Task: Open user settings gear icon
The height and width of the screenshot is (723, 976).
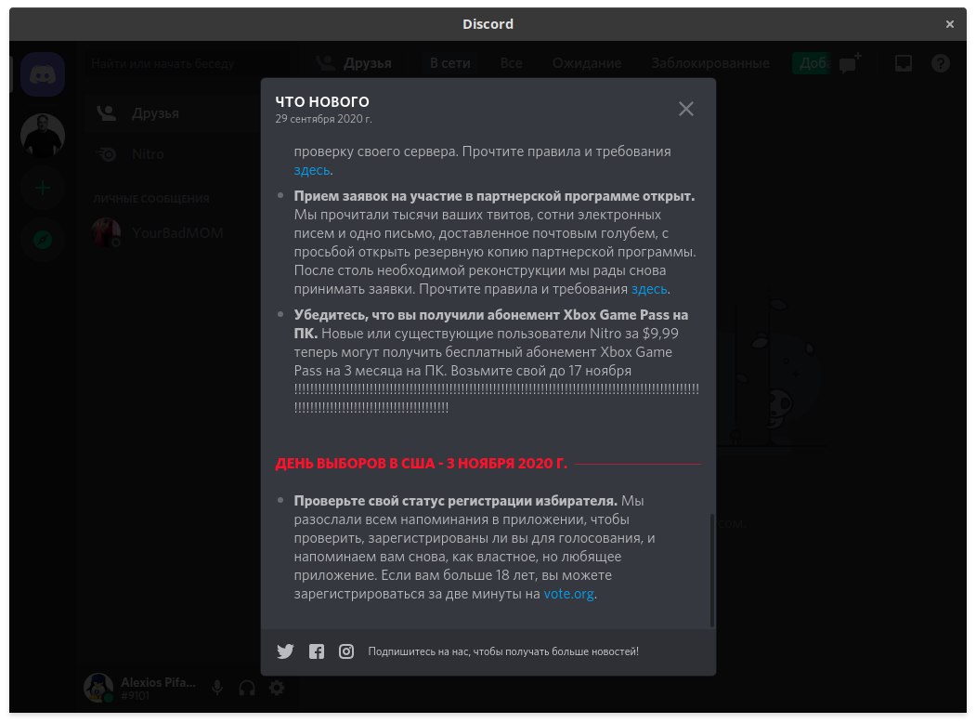Action: (x=277, y=688)
